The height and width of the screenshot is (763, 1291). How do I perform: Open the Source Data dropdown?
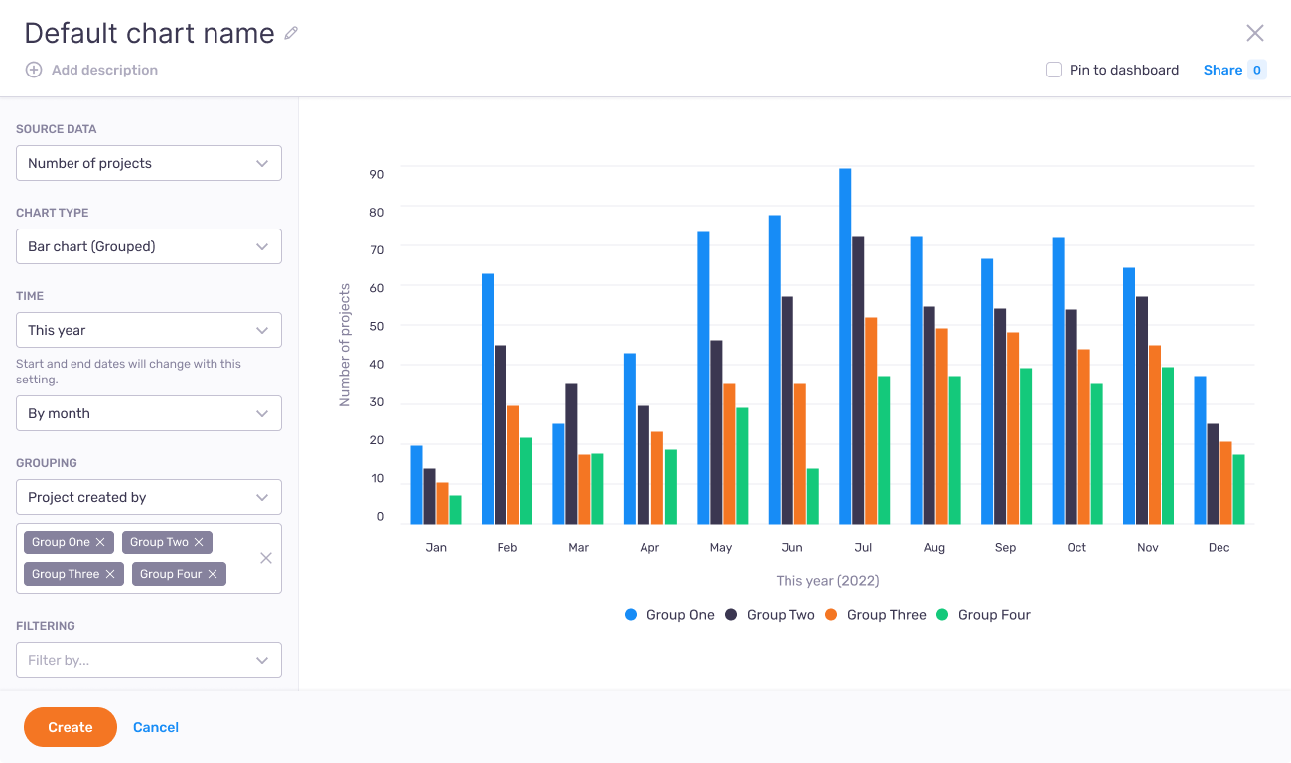tap(149, 163)
